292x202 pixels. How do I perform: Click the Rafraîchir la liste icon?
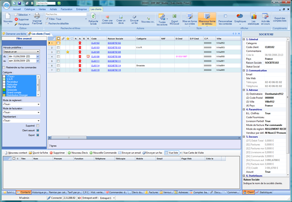pos(93,16)
